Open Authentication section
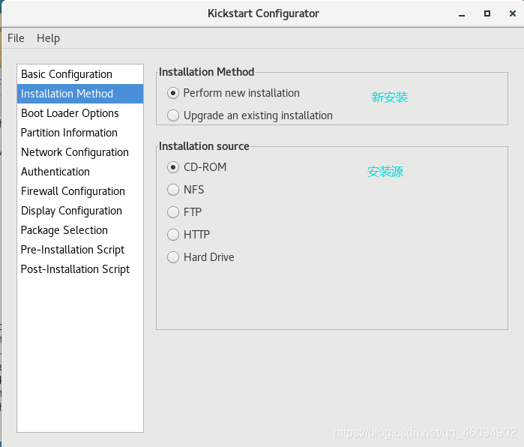 click(80, 172)
